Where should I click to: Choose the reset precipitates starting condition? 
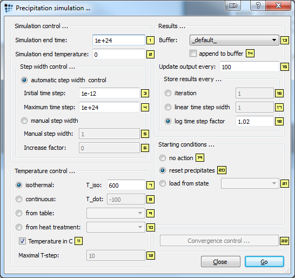163,170
